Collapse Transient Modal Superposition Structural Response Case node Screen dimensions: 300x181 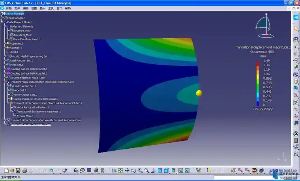pos(5,82)
